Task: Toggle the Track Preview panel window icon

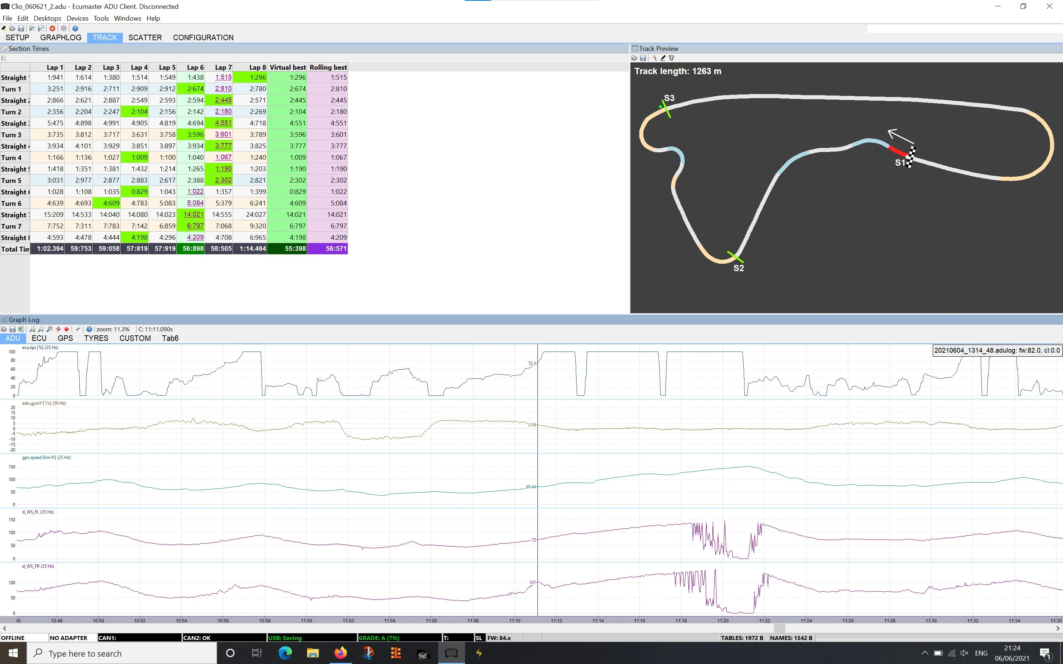Action: coord(635,48)
